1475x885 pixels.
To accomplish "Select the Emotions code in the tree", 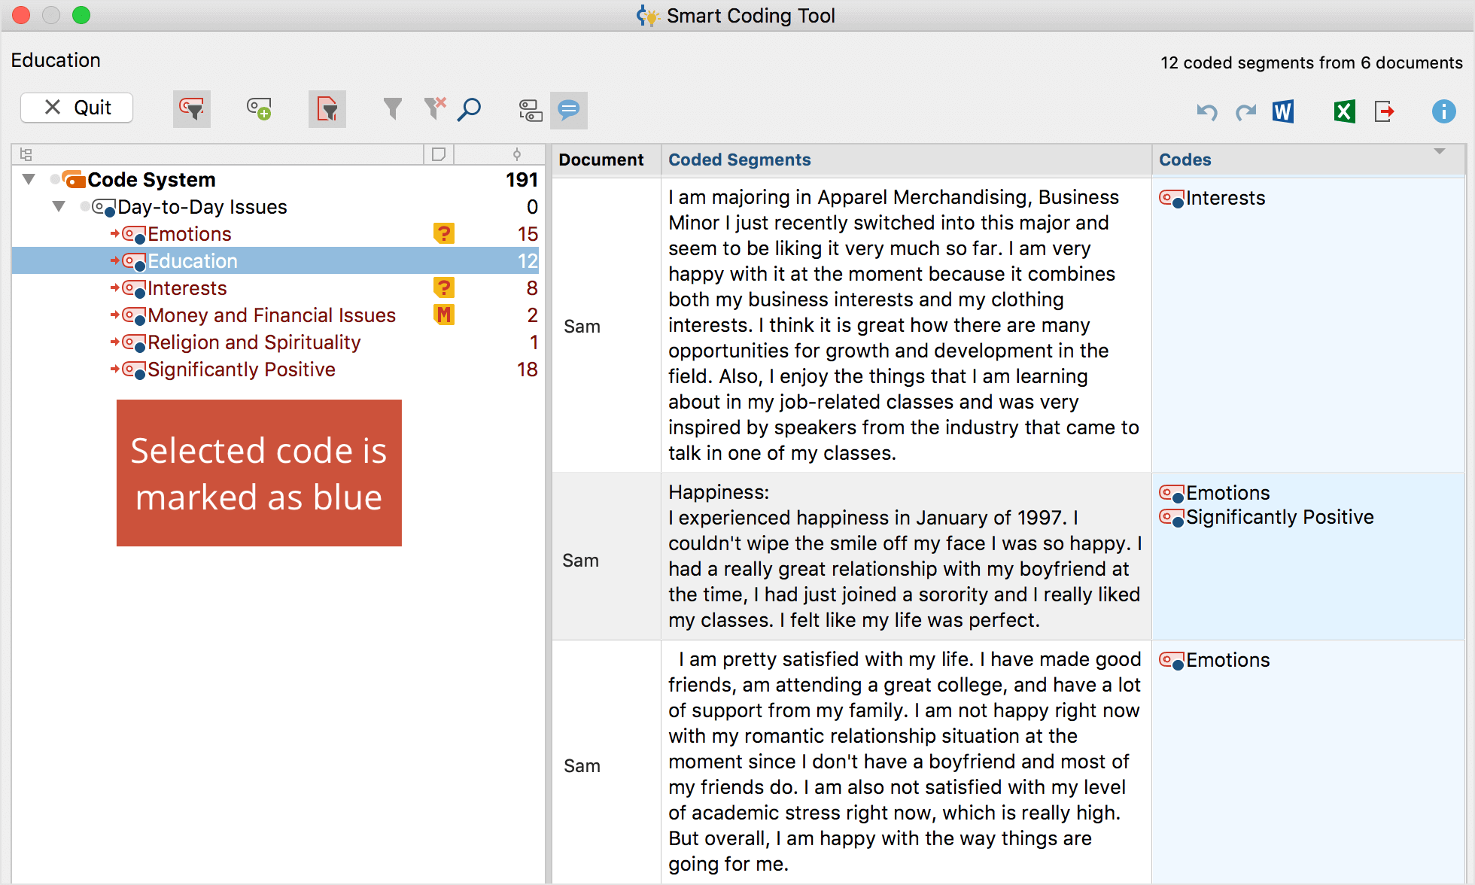I will (190, 234).
